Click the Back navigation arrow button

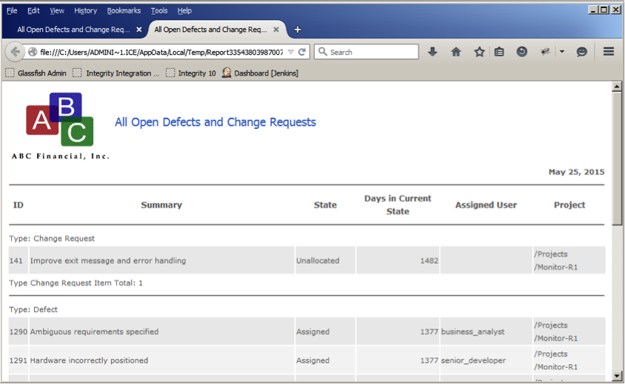click(15, 52)
